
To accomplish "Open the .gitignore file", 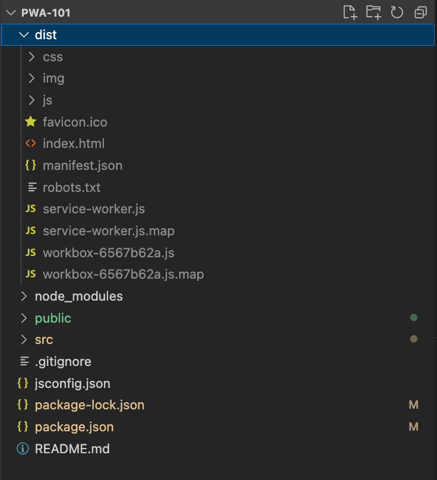I will pos(63,361).
